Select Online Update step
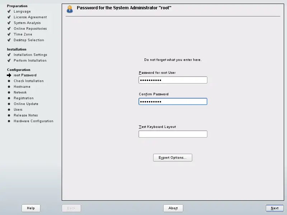 tap(26, 104)
